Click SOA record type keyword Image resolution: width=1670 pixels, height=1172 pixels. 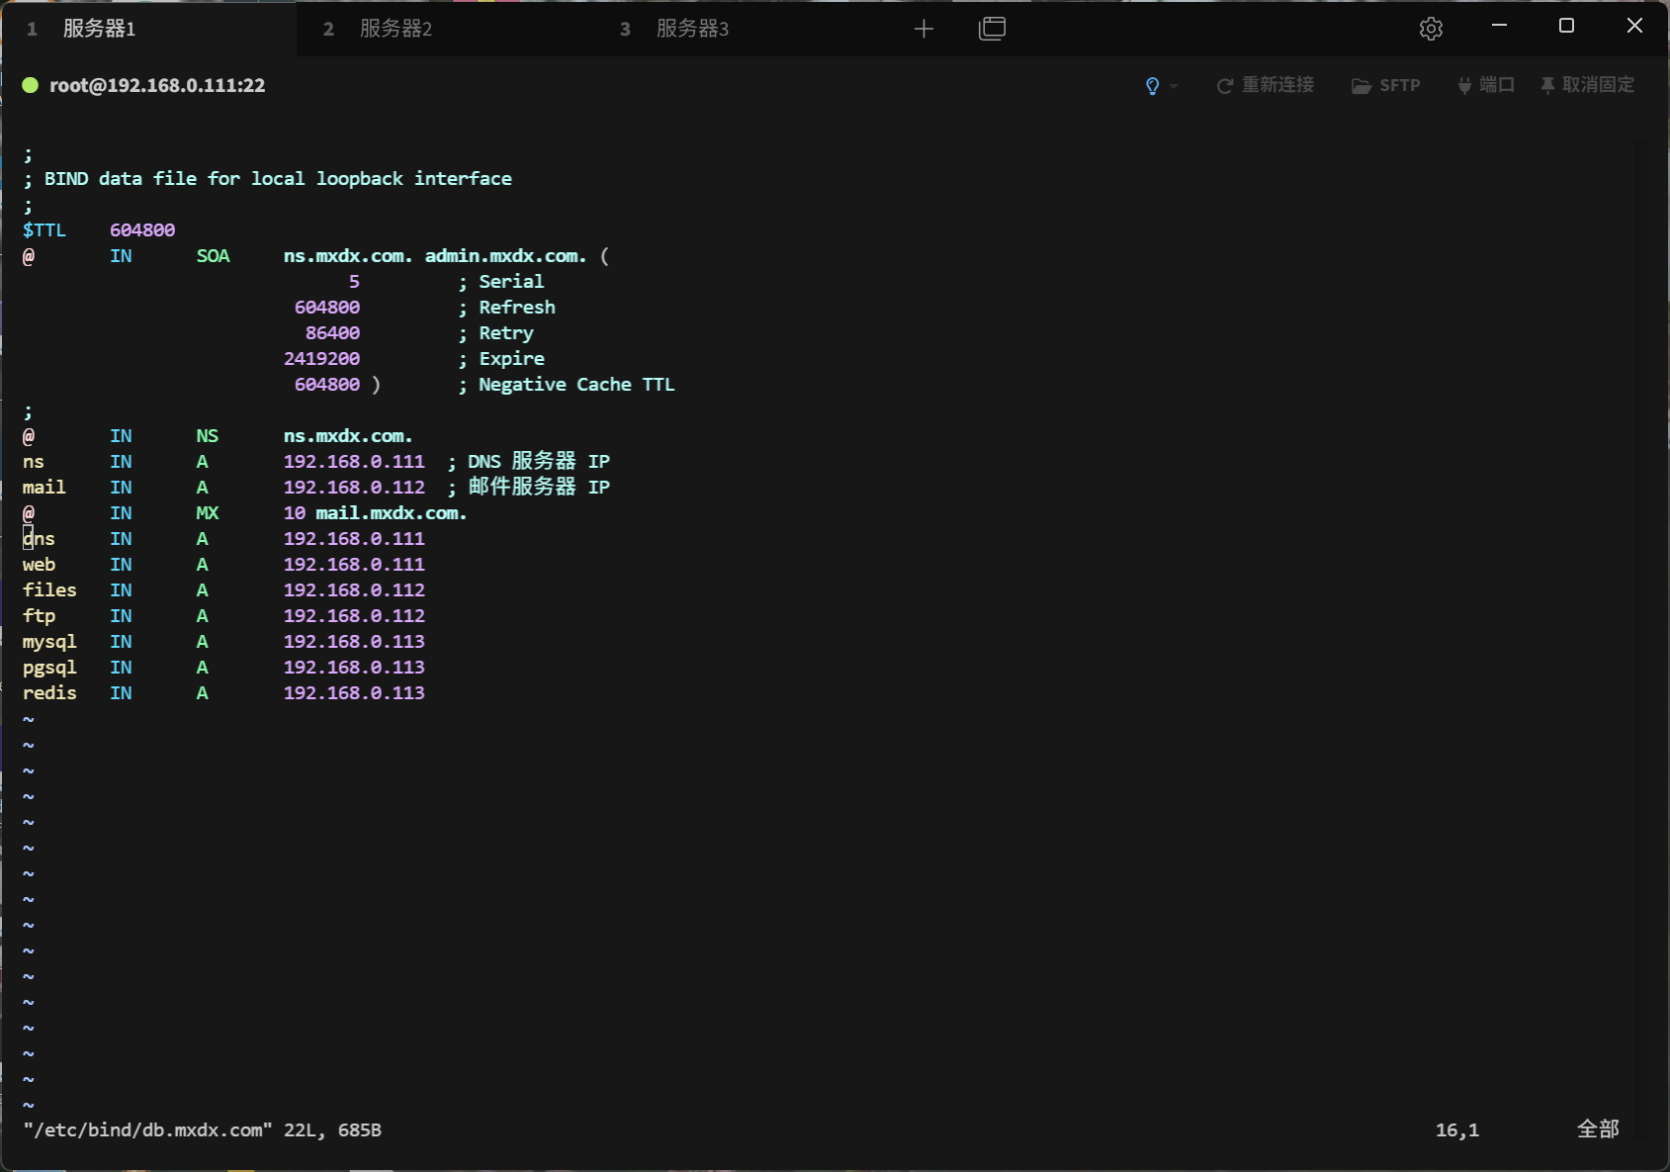(x=213, y=255)
